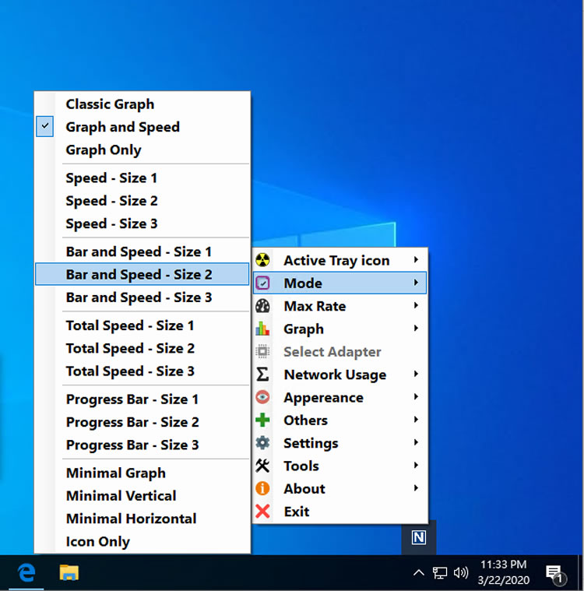Toggle the checked Graph and Speed mode
The width and height of the screenshot is (584, 591).
click(122, 127)
